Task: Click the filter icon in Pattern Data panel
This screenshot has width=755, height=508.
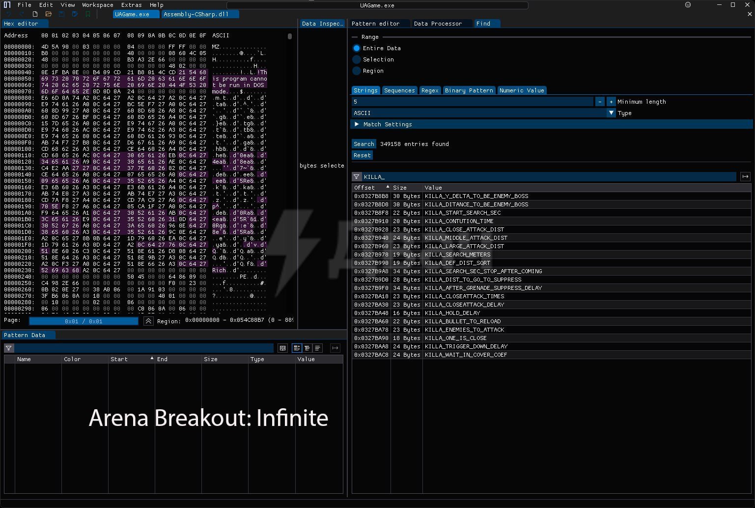Action: pyautogui.click(x=8, y=348)
